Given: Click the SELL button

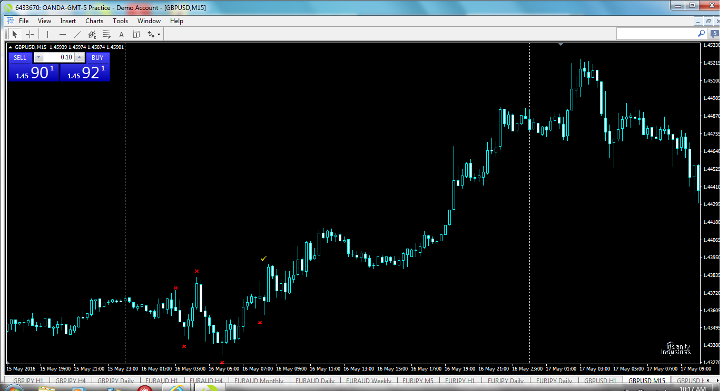Looking at the screenshot, I should [x=20, y=58].
